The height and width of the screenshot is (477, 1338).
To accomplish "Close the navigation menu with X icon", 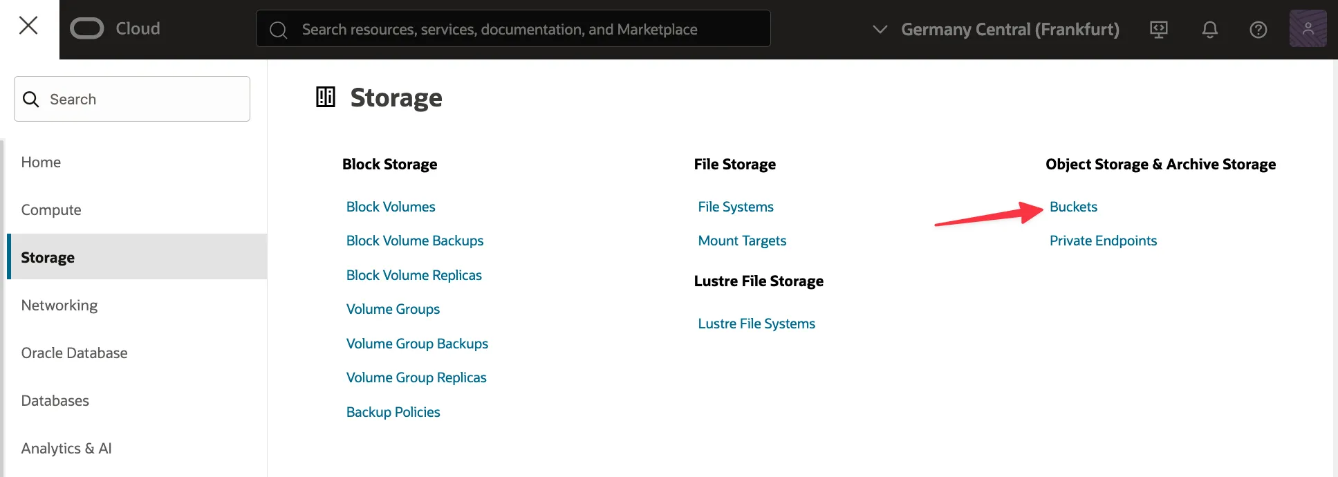I will 28,26.
